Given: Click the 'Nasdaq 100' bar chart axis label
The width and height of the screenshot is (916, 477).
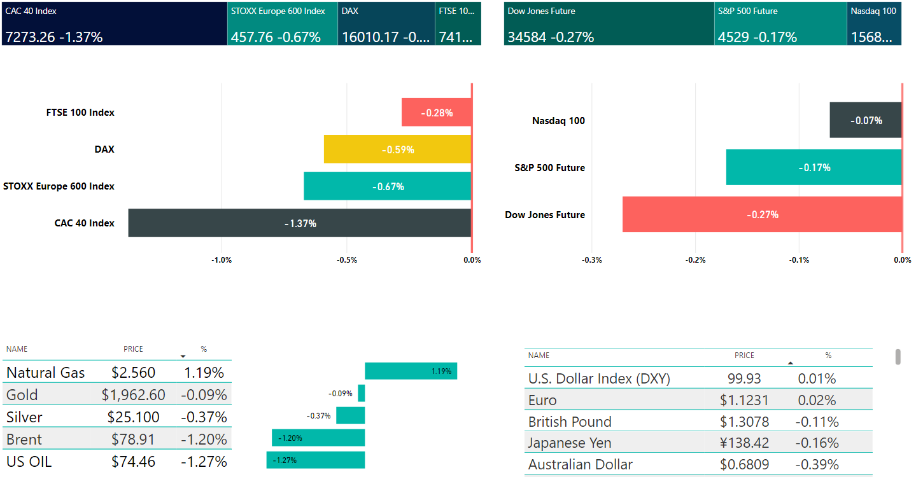Looking at the screenshot, I should [x=558, y=120].
